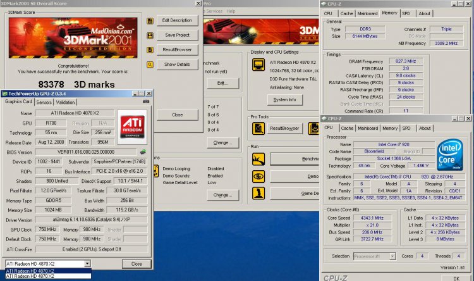Click the Multiplier value x 21.0
Screen dimensions: 474x281
pos(372,225)
